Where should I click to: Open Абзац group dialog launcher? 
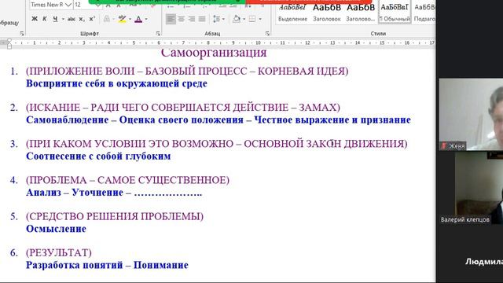(x=267, y=33)
